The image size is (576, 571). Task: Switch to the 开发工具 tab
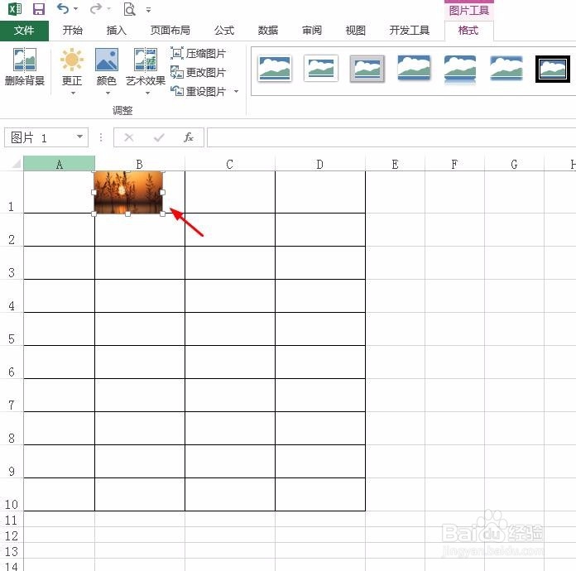409,31
